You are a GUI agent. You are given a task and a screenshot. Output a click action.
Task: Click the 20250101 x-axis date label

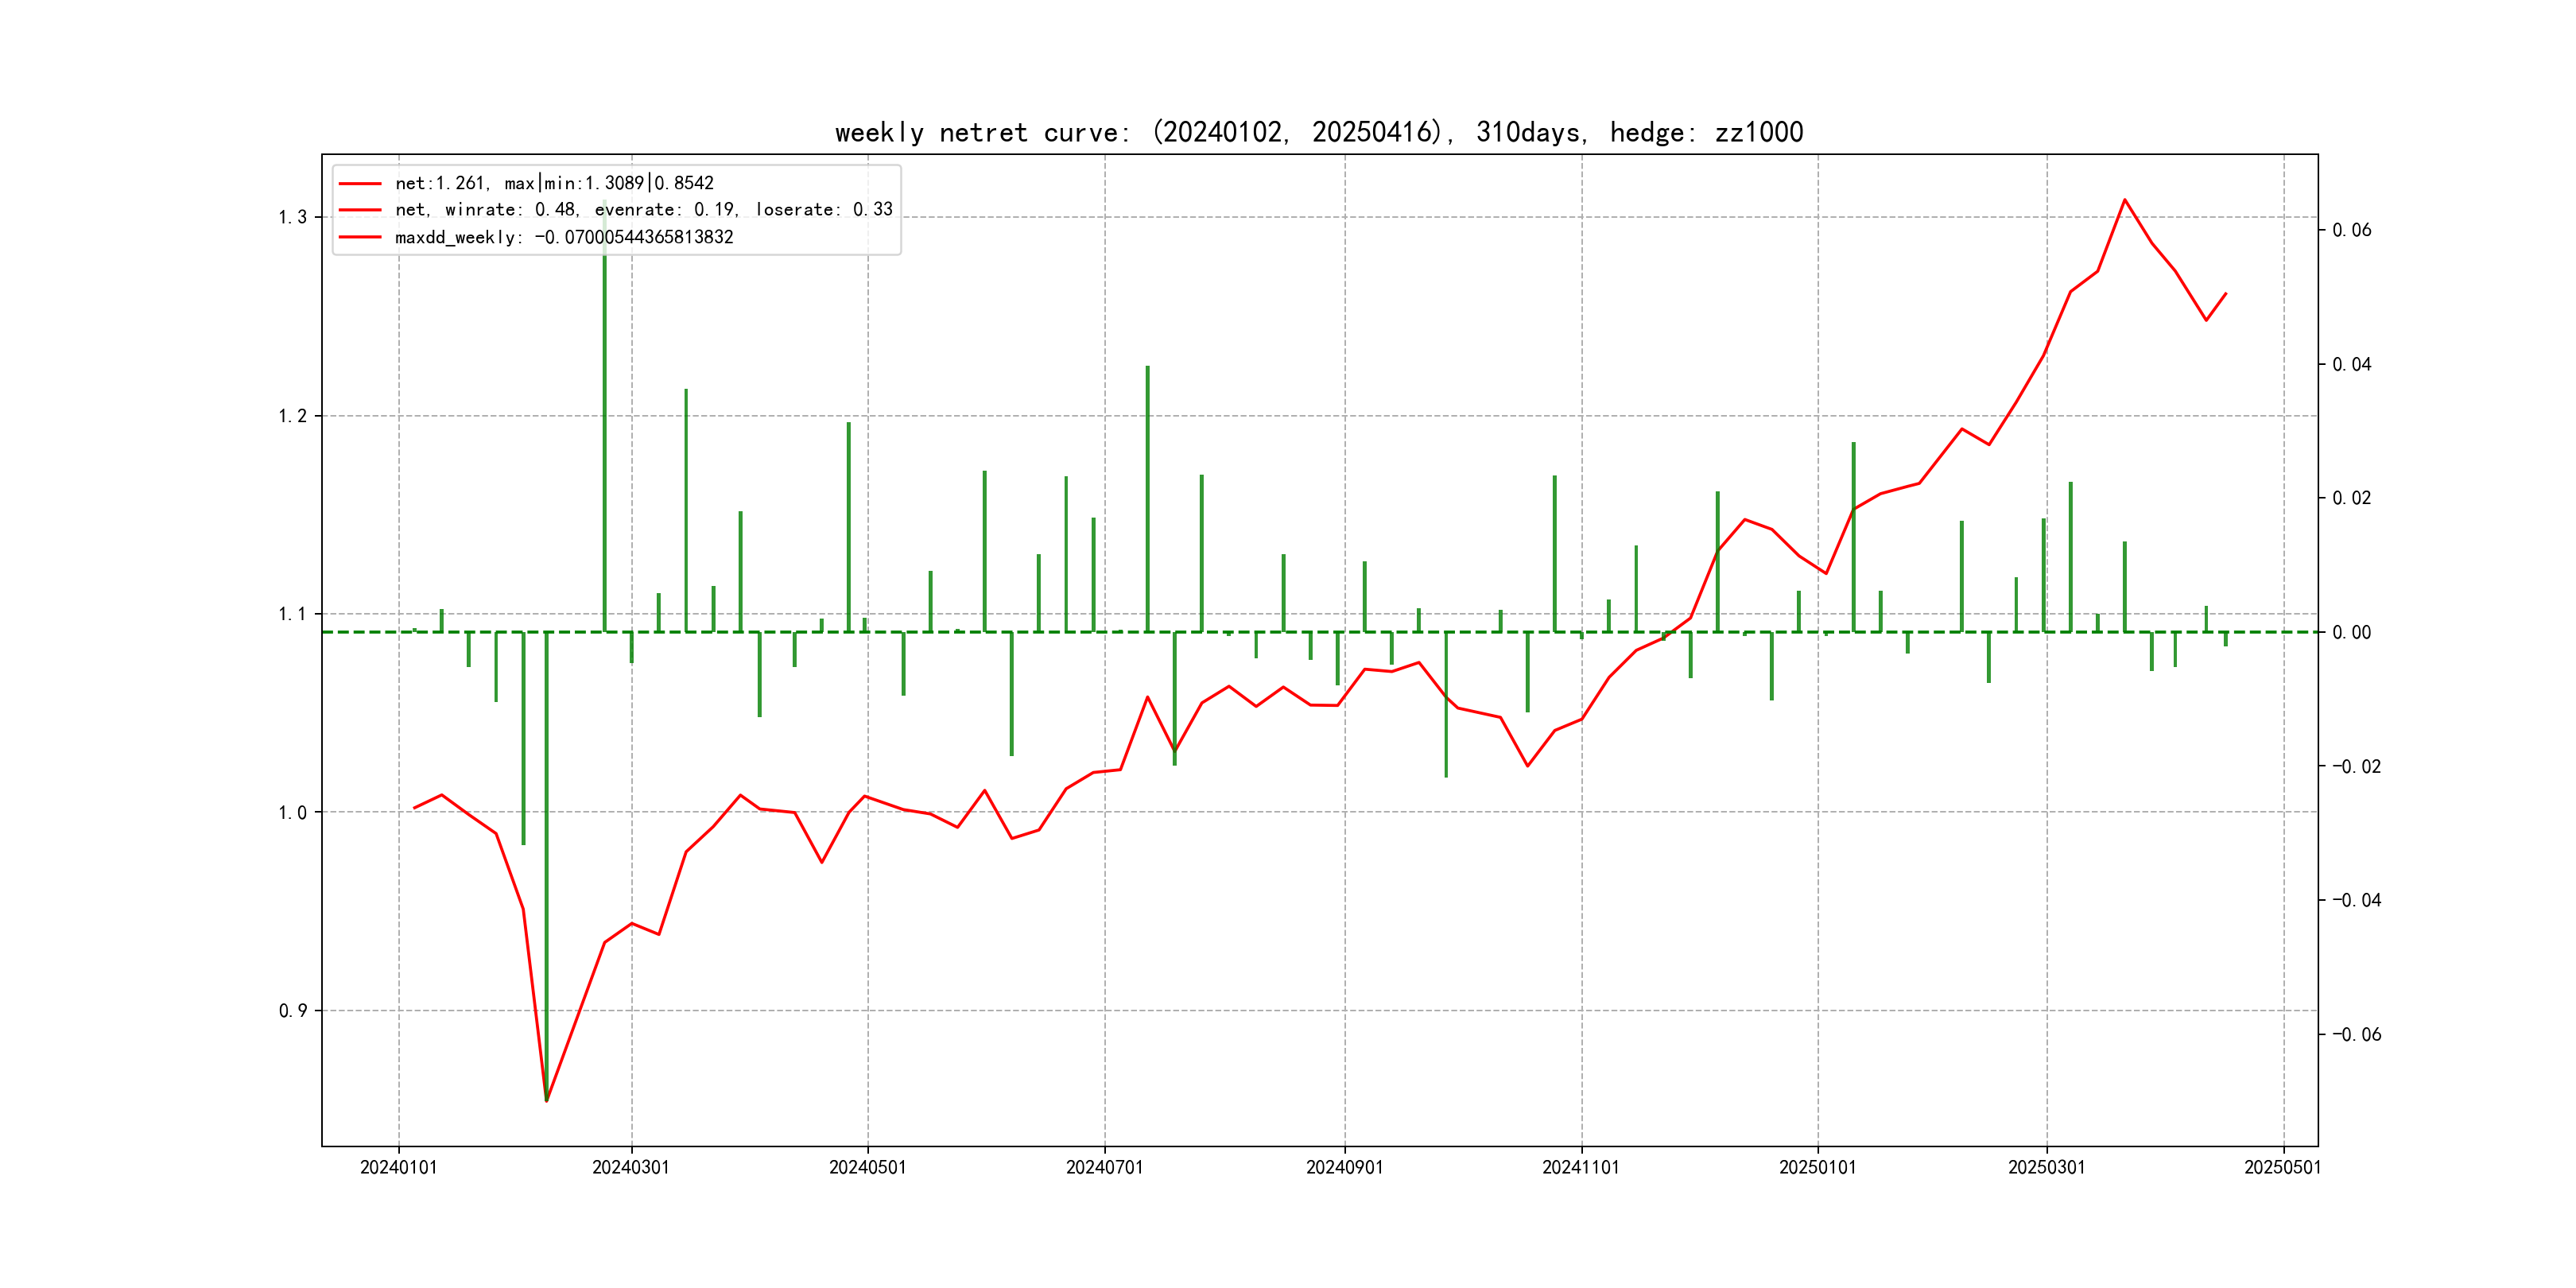(1817, 1168)
